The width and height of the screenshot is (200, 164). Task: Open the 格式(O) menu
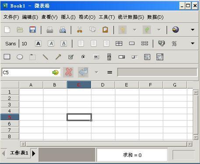87,17
